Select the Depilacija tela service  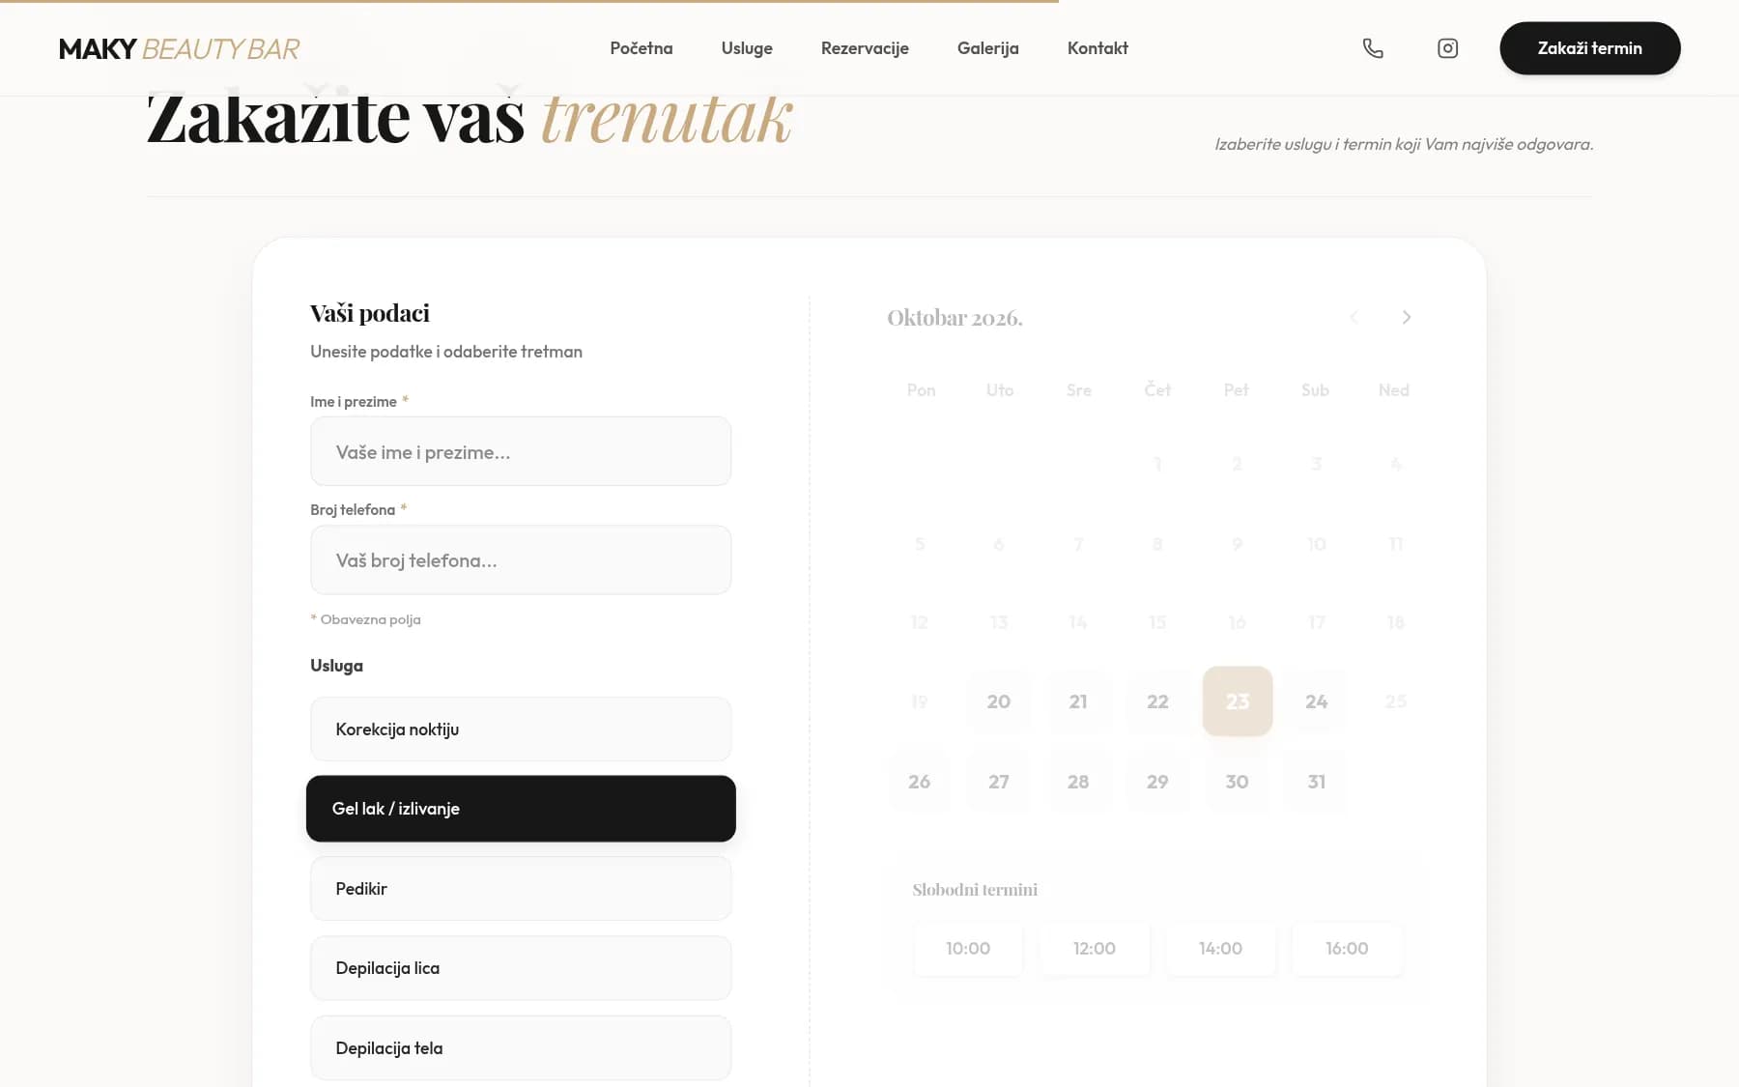point(521,1048)
